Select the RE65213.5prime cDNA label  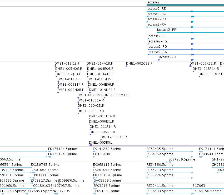coord(160,170)
